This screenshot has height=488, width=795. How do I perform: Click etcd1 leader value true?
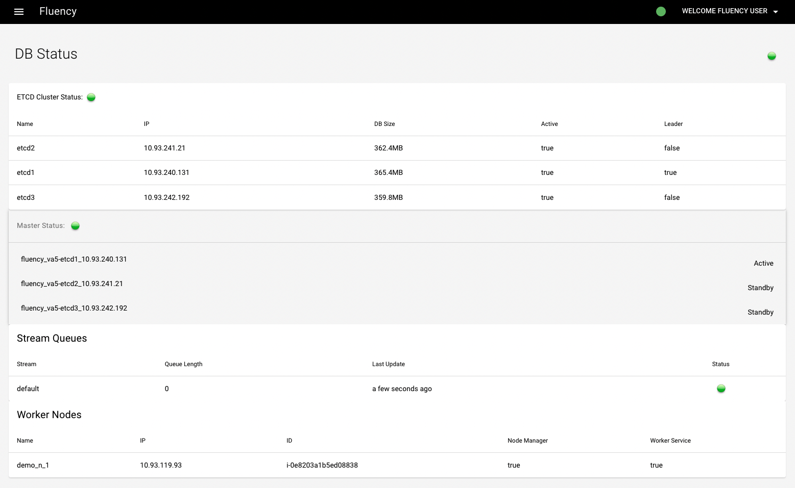tap(670, 172)
